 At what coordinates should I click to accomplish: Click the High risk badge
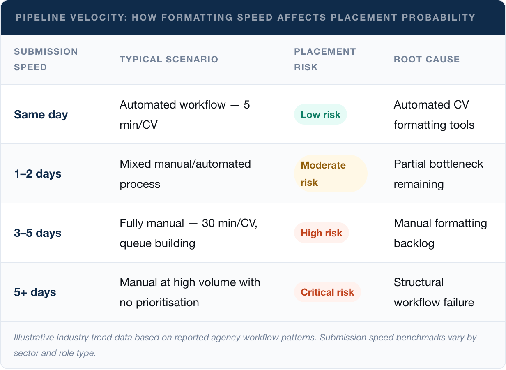[321, 233]
